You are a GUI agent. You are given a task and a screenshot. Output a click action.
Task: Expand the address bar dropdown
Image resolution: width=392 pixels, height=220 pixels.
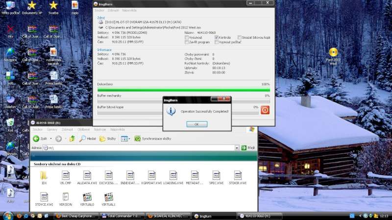(237, 147)
